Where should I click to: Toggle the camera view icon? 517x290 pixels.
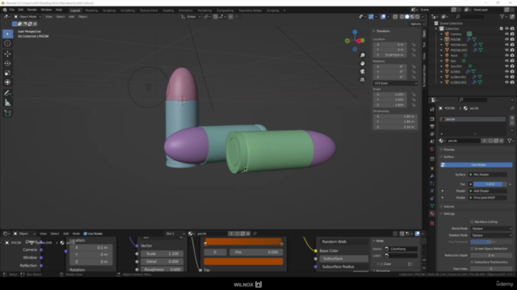click(x=363, y=72)
